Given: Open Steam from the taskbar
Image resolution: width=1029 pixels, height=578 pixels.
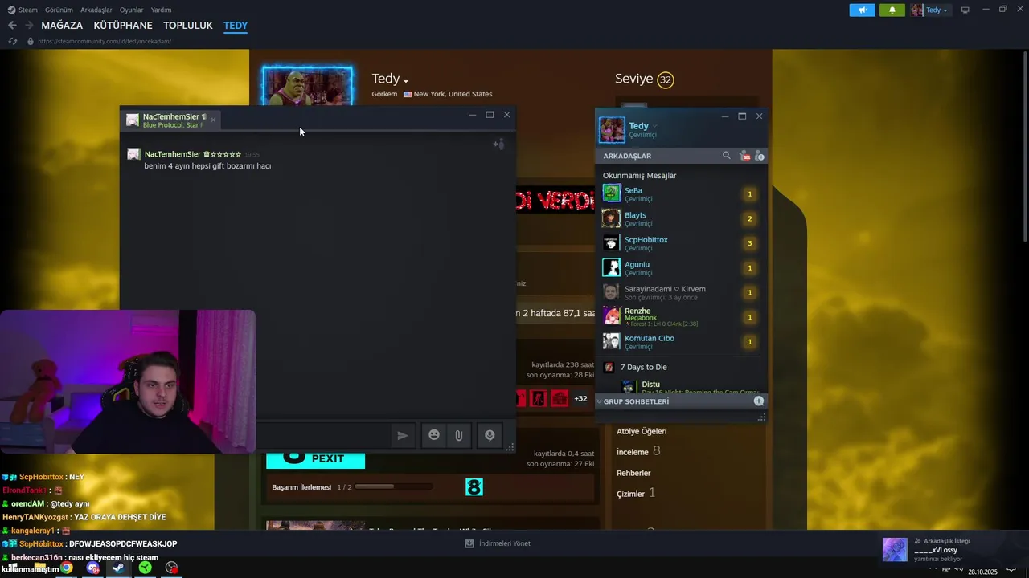Looking at the screenshot, I should pos(118,568).
